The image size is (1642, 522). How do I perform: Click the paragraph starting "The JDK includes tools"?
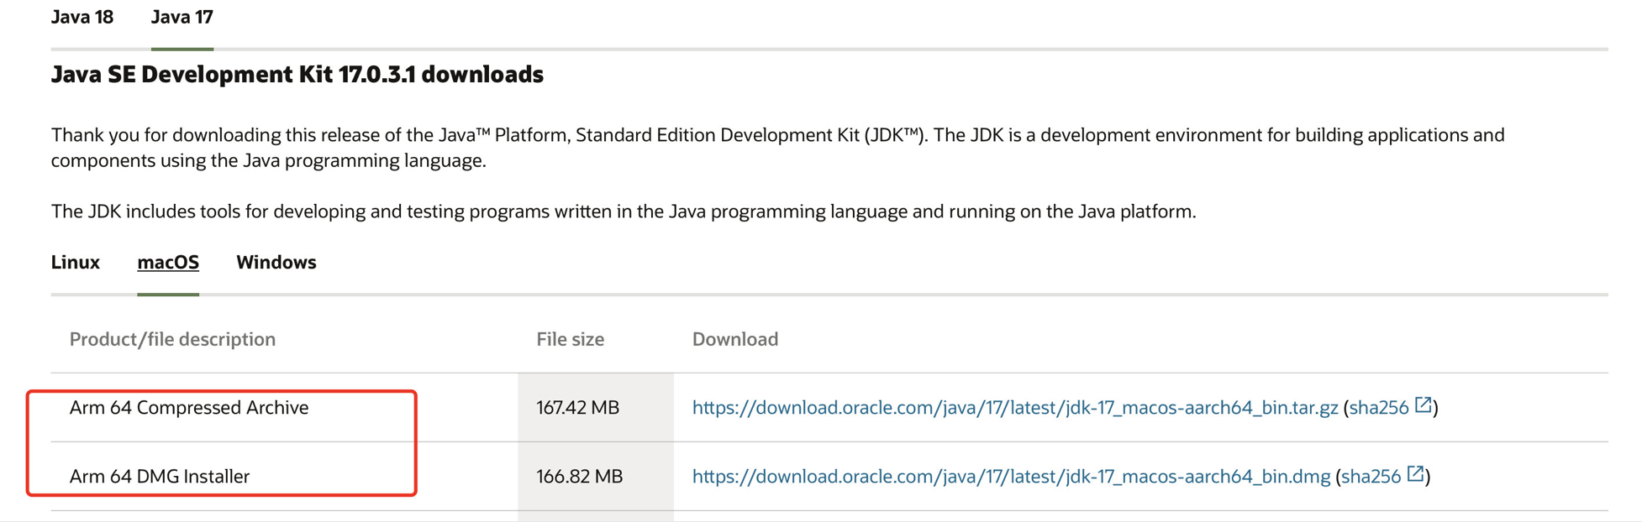[x=624, y=211]
